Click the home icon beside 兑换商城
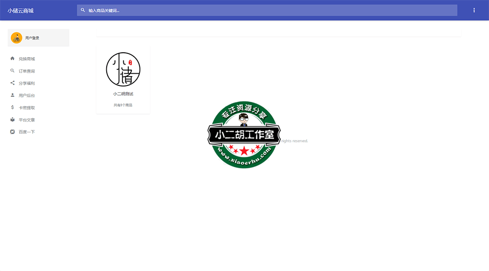The image size is (489, 271). pyautogui.click(x=13, y=59)
